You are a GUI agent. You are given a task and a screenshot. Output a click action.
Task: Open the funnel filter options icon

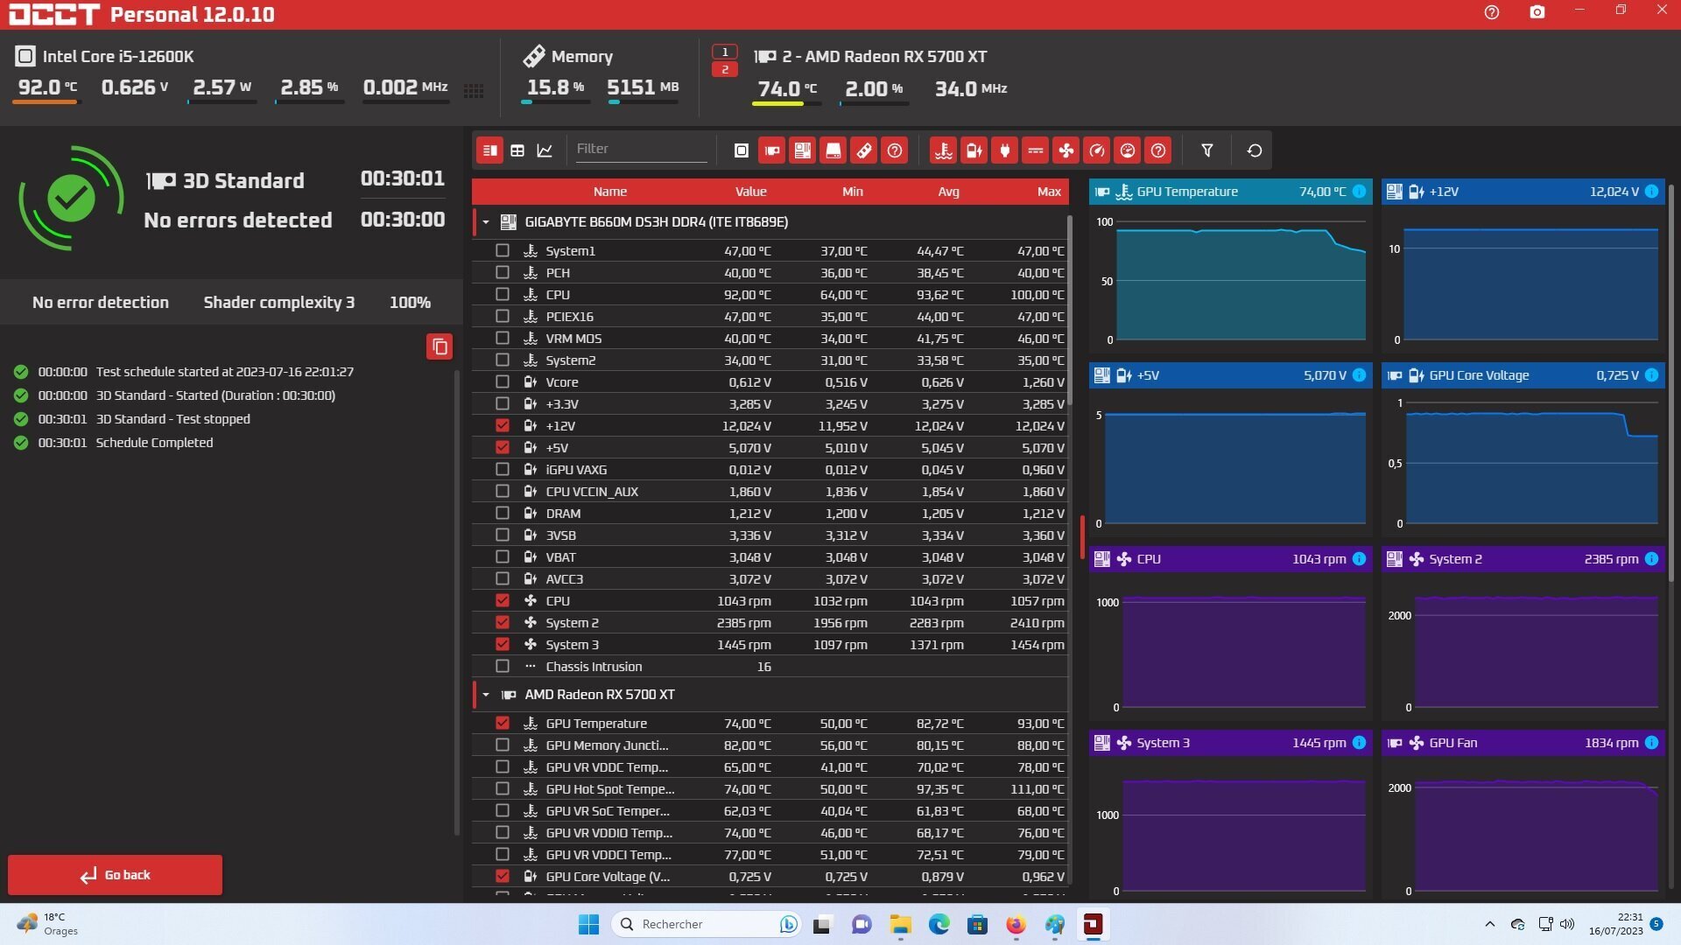[x=1206, y=150]
